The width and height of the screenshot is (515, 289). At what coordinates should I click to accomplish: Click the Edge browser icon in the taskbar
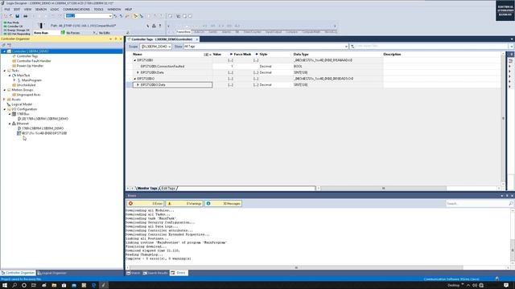pyautogui.click(x=93, y=286)
